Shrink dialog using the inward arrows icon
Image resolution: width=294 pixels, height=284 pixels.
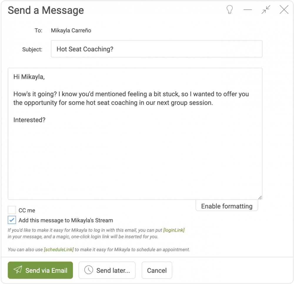point(266,10)
